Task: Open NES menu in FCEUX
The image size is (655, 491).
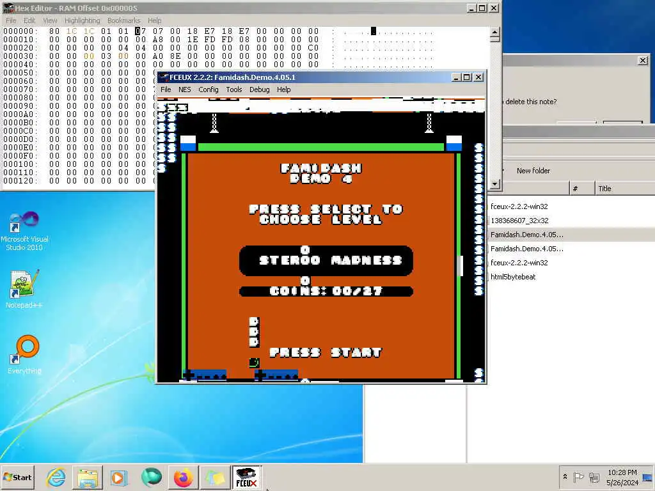Action: pyautogui.click(x=184, y=90)
